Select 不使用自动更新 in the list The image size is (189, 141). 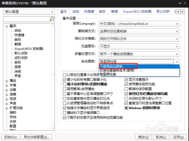point(139,67)
